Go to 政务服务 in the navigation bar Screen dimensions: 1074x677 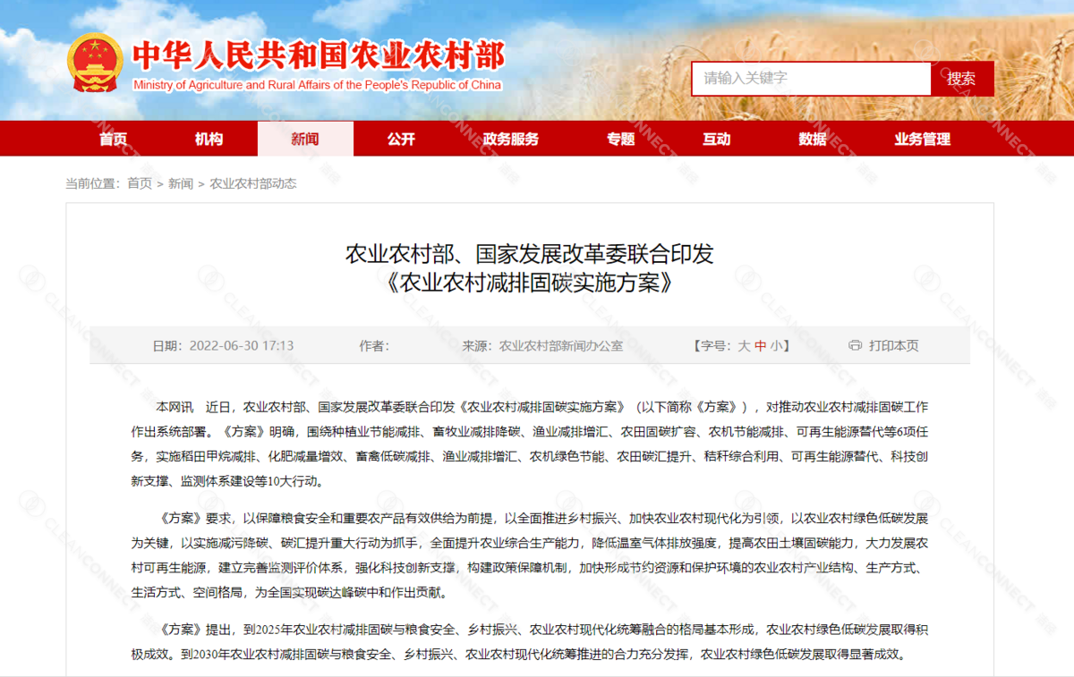[511, 139]
